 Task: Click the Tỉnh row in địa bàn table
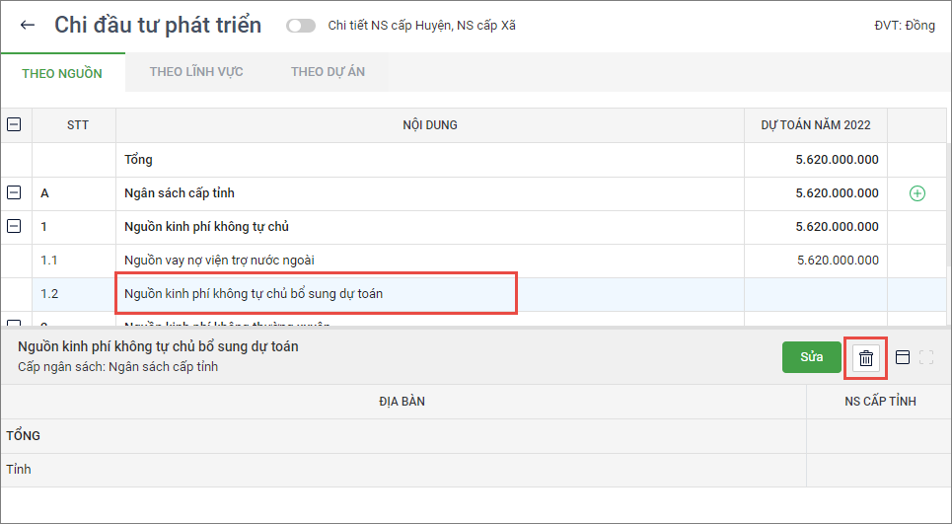click(x=19, y=470)
